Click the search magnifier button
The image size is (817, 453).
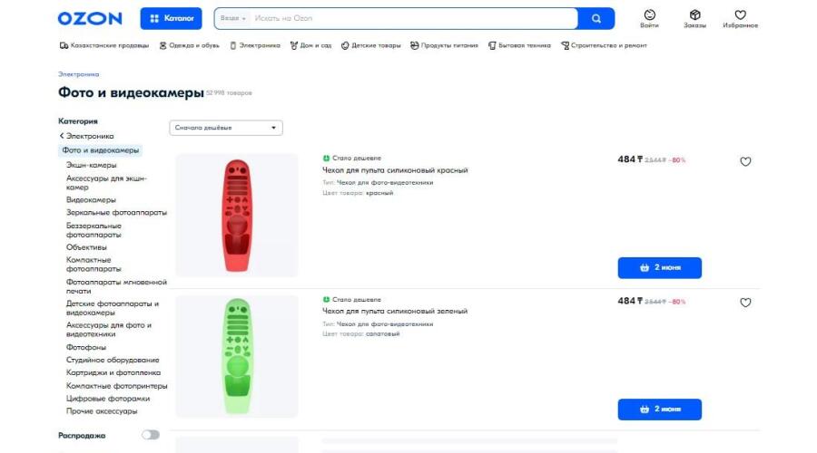click(596, 18)
